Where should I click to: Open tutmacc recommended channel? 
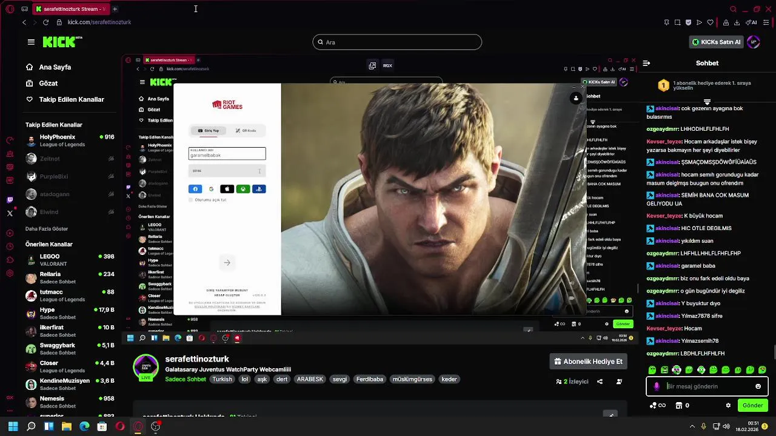click(x=70, y=296)
